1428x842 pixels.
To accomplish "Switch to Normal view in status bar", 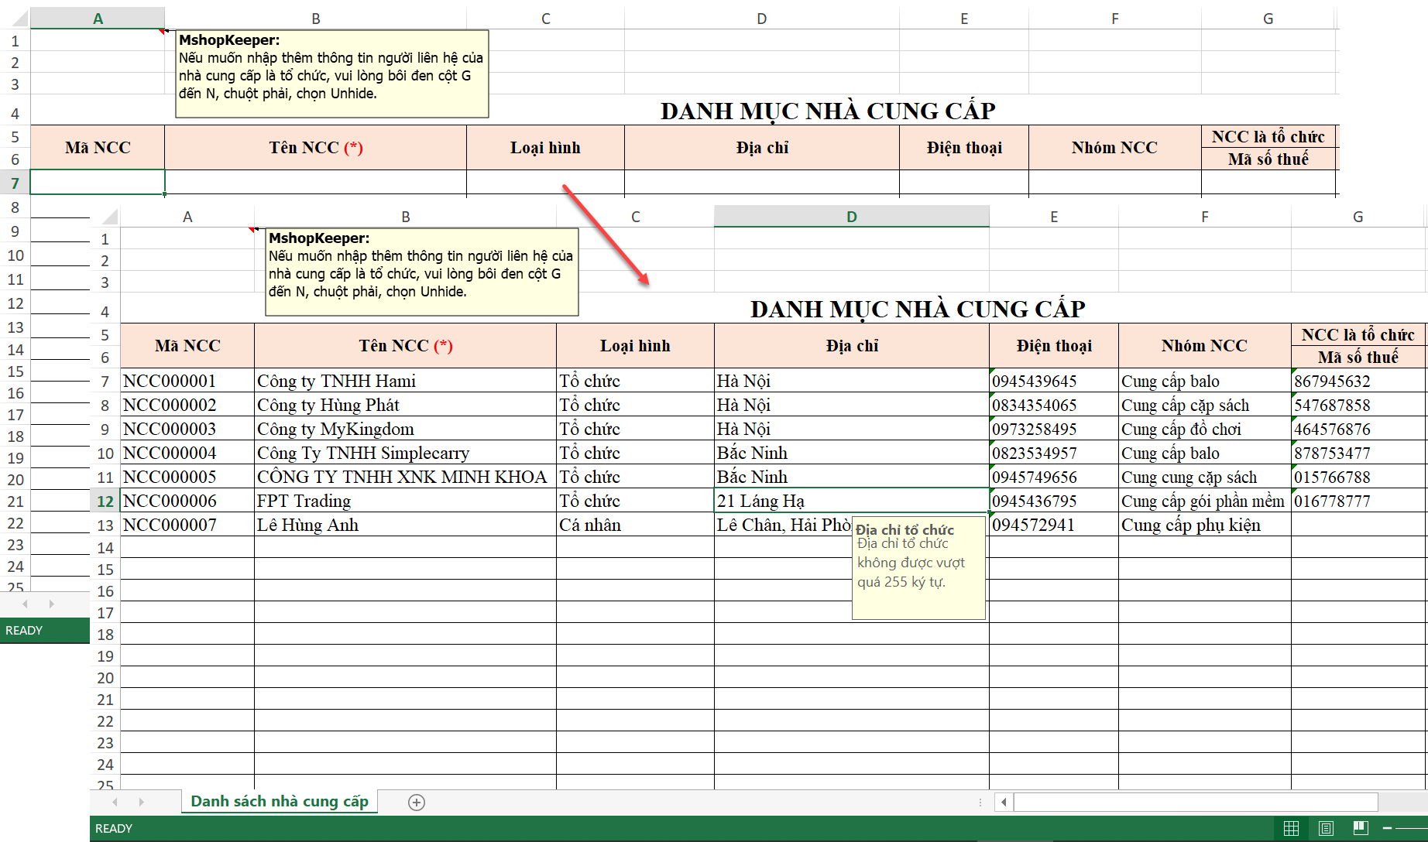I will pos(1291,828).
